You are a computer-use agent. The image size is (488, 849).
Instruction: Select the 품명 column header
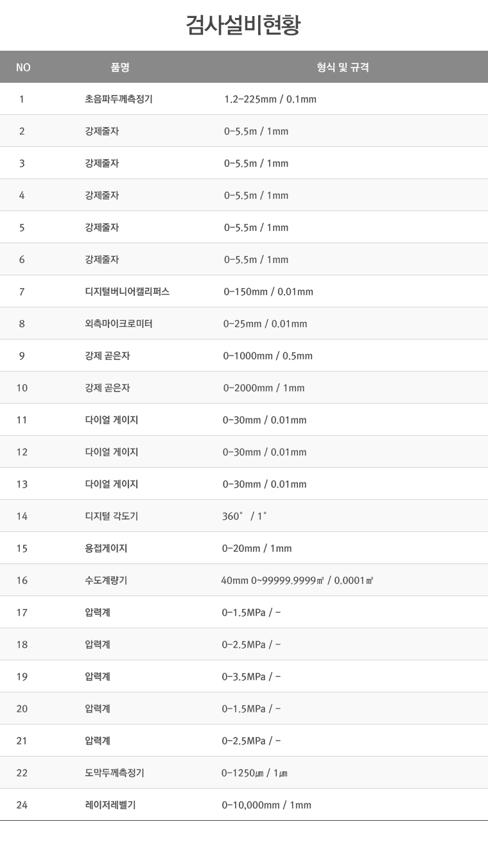click(120, 67)
